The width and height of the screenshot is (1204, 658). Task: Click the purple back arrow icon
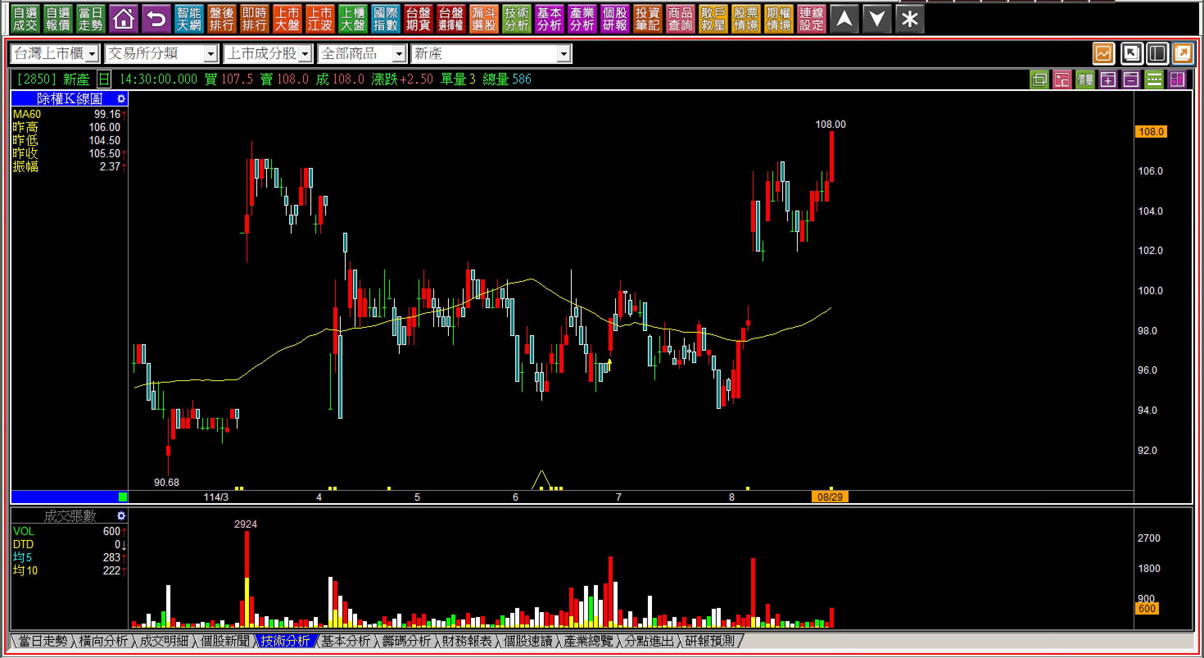click(x=156, y=19)
